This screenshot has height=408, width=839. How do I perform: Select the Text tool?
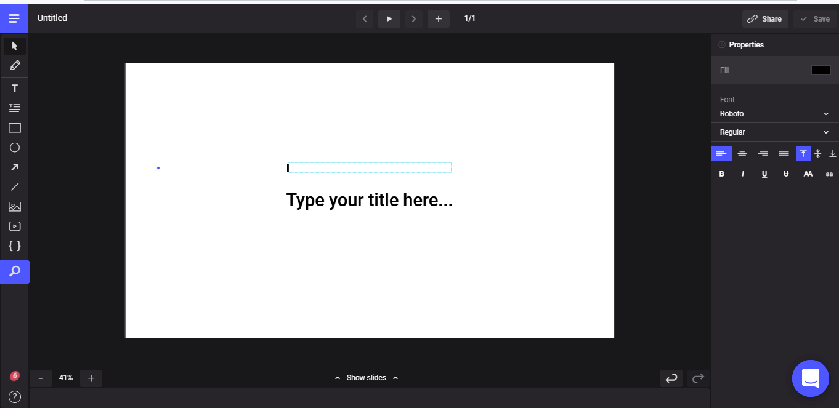point(15,89)
